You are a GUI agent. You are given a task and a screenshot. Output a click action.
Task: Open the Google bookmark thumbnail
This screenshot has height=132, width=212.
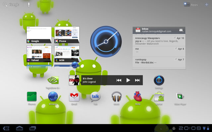point(39,35)
